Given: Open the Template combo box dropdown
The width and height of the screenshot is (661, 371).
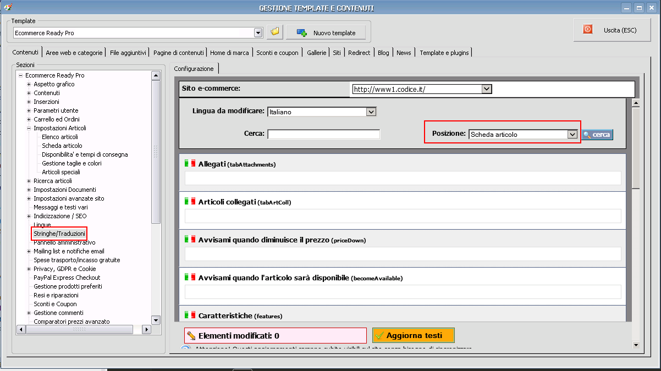Looking at the screenshot, I should (x=258, y=32).
